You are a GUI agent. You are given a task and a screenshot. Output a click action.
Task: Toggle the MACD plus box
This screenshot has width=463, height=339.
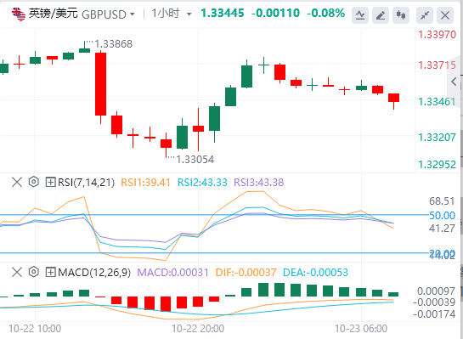click(x=50, y=272)
